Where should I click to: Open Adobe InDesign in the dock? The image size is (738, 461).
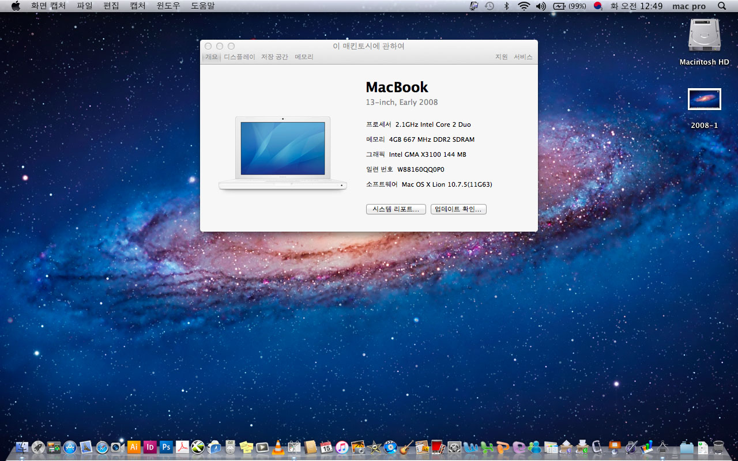(150, 447)
